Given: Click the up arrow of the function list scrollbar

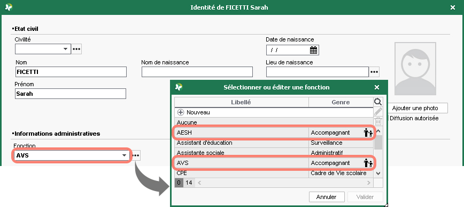Looking at the screenshot, I should tap(378, 131).
